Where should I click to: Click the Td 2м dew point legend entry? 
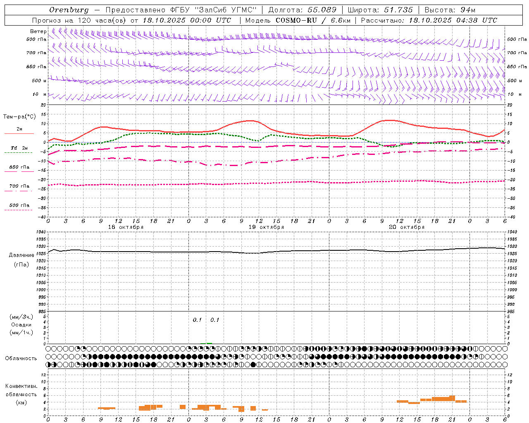pyautogui.click(x=19, y=148)
